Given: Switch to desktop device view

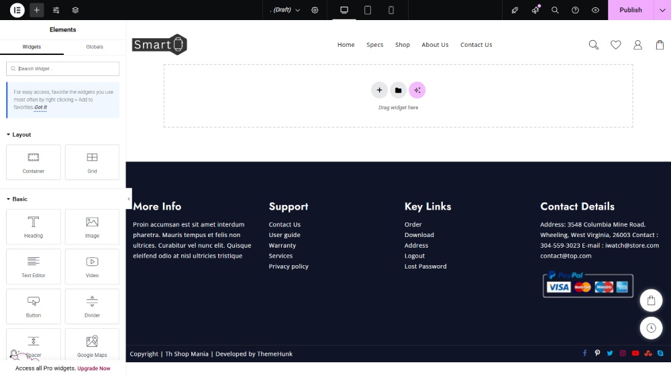Looking at the screenshot, I should point(344,10).
